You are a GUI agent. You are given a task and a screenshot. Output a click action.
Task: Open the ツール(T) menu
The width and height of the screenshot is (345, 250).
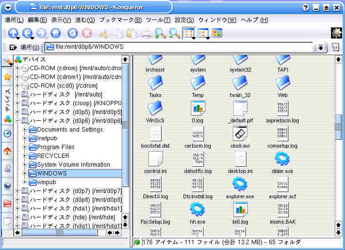tap(158, 20)
